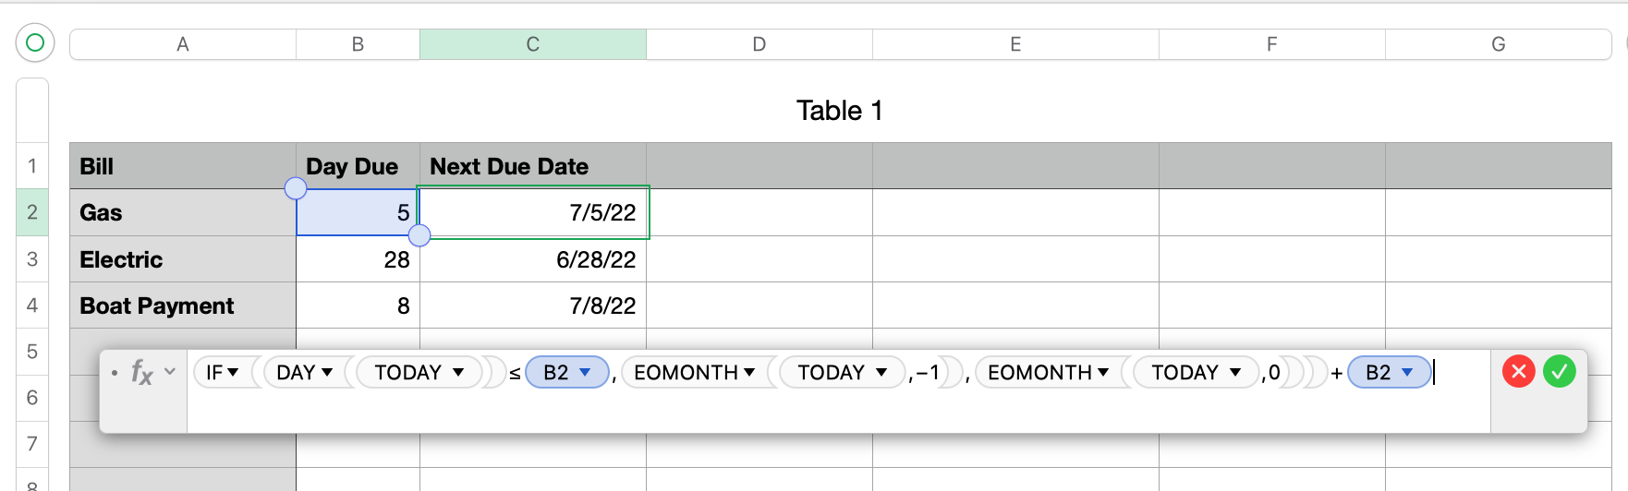Open the IF function dropdown arrow

(x=233, y=373)
